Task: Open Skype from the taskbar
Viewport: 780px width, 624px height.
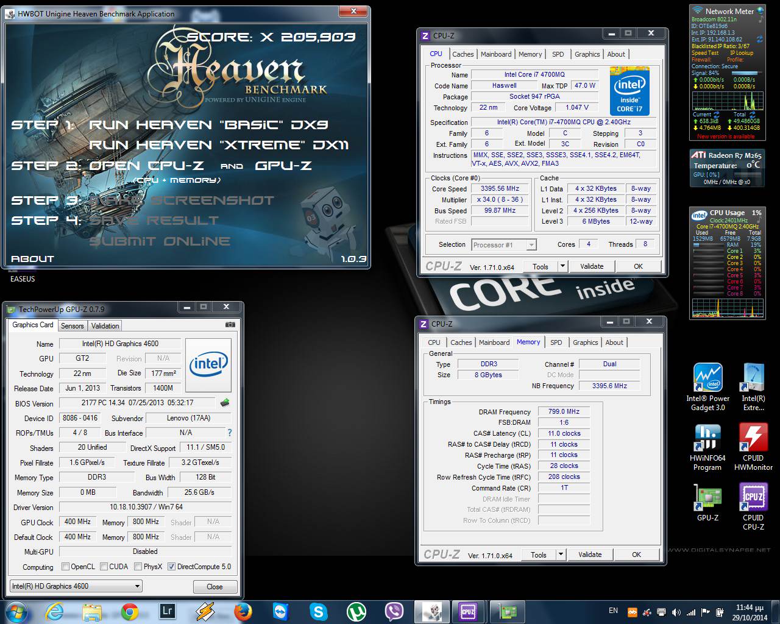Action: tap(319, 611)
